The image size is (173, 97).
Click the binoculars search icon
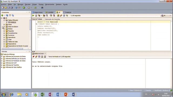coord(42,8)
